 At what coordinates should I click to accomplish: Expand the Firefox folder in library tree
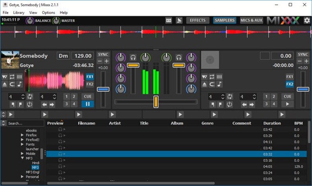coord(22,135)
